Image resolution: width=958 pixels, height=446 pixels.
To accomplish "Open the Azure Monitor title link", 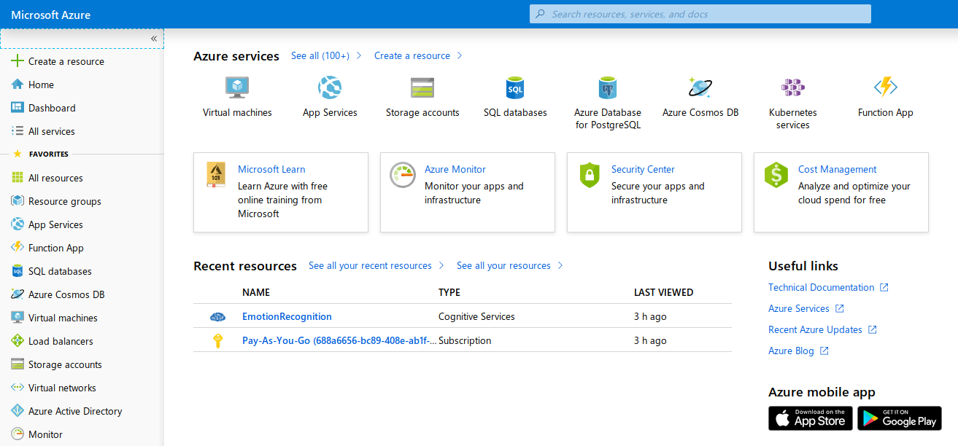I will tap(455, 169).
